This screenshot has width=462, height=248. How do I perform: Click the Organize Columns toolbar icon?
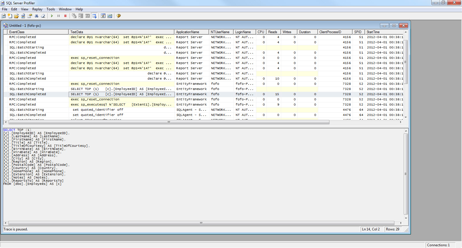pos(87,16)
